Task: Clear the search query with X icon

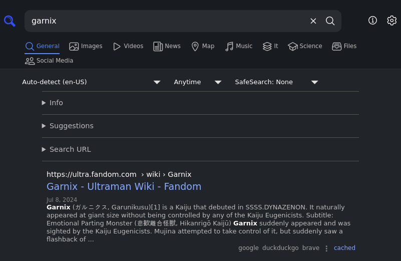Action: (313, 21)
